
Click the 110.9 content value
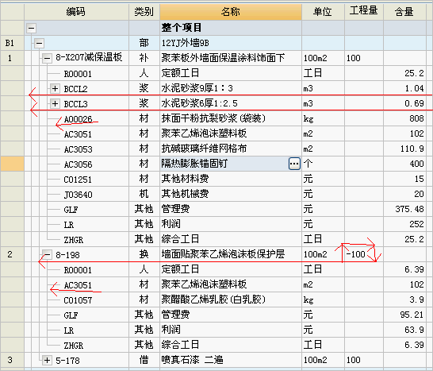click(404, 149)
